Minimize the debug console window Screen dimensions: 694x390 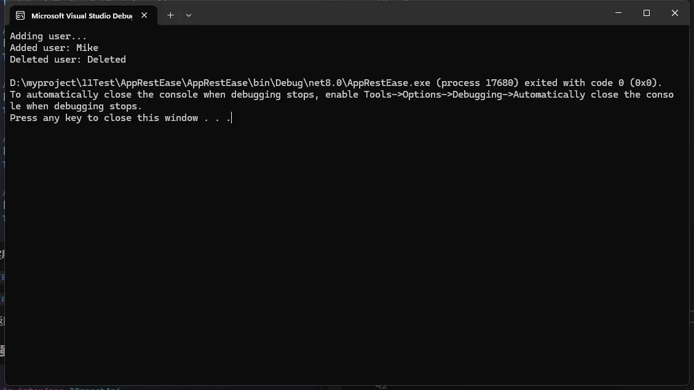point(618,13)
